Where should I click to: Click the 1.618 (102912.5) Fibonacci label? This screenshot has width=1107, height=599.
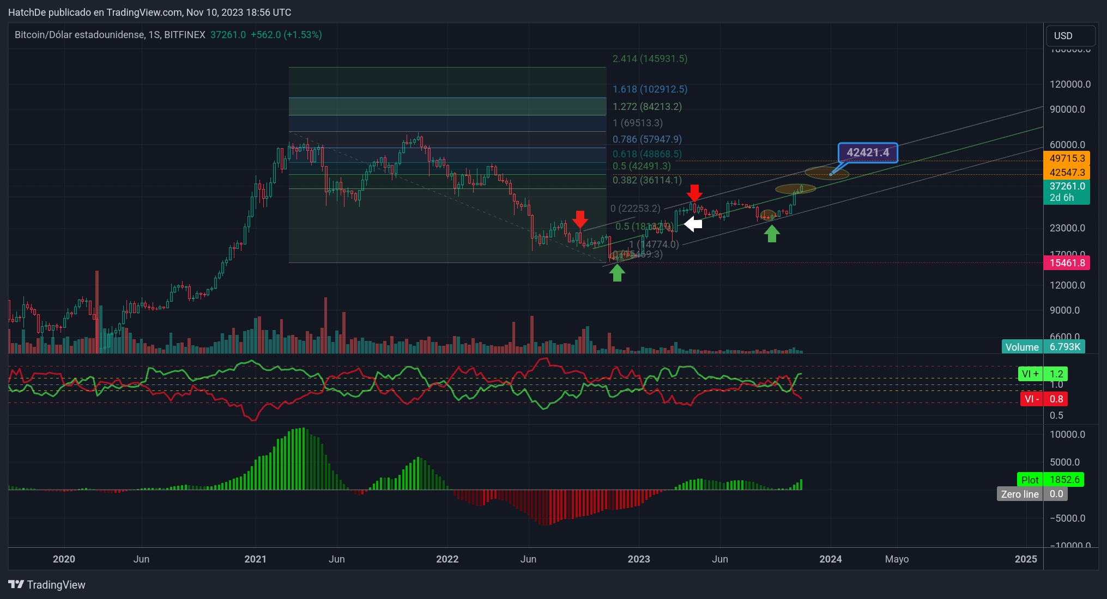coord(650,89)
